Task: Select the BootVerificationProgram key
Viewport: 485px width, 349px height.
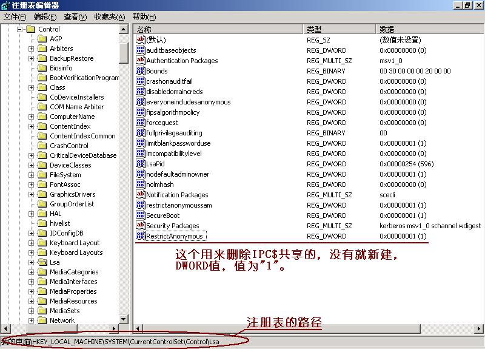Action: click(84, 78)
